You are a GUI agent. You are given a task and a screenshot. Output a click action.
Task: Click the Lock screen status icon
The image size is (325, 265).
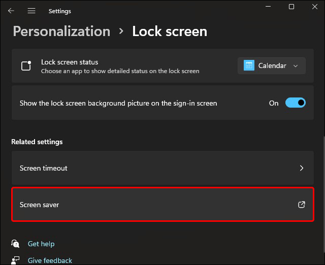[x=26, y=66]
